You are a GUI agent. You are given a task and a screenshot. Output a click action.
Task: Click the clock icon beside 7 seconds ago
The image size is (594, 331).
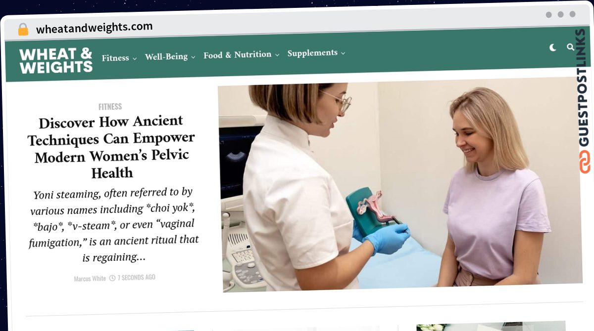(112, 278)
